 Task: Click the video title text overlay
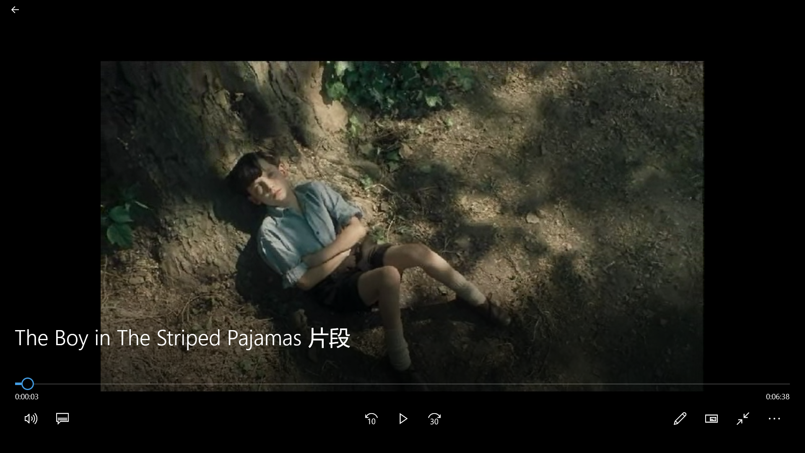coord(182,338)
